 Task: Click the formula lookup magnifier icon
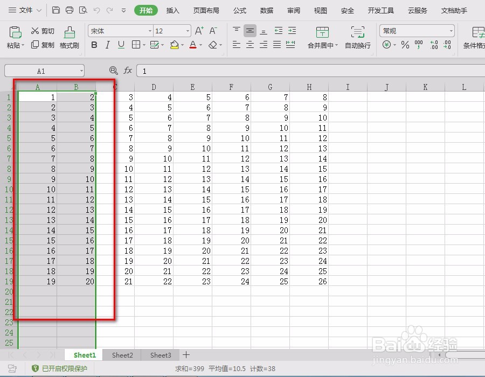[x=114, y=71]
